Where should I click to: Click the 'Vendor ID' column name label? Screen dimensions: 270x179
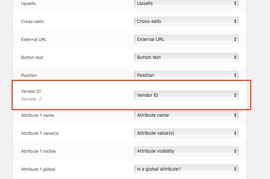[31, 91]
